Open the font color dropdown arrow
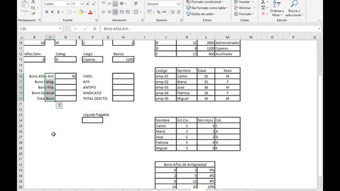Viewport: 340px width, 191px height. (95, 12)
